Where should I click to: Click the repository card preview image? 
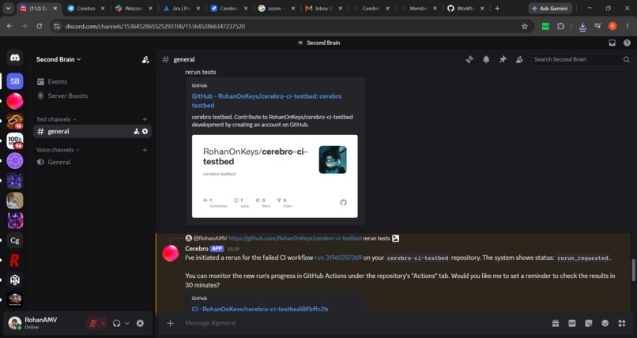point(274,176)
